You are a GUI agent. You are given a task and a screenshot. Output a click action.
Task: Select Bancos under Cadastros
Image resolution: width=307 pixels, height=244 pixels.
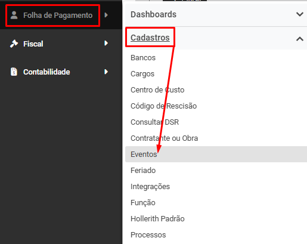click(x=143, y=58)
